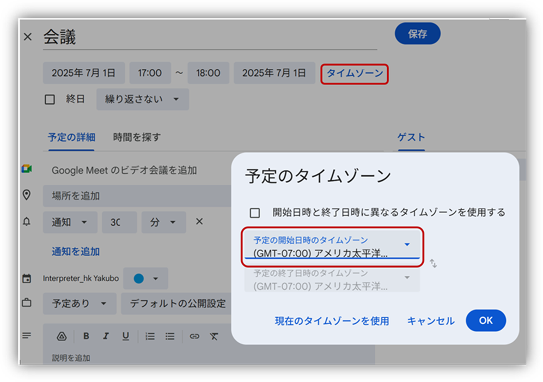Remove the 30 minute notification
The height and width of the screenshot is (382, 543).
199,222
